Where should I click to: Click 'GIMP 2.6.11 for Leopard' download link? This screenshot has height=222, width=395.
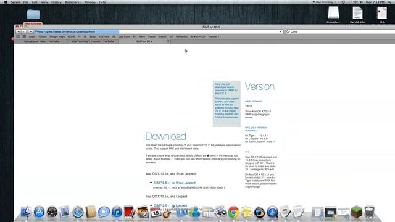pyautogui.click(x=170, y=205)
